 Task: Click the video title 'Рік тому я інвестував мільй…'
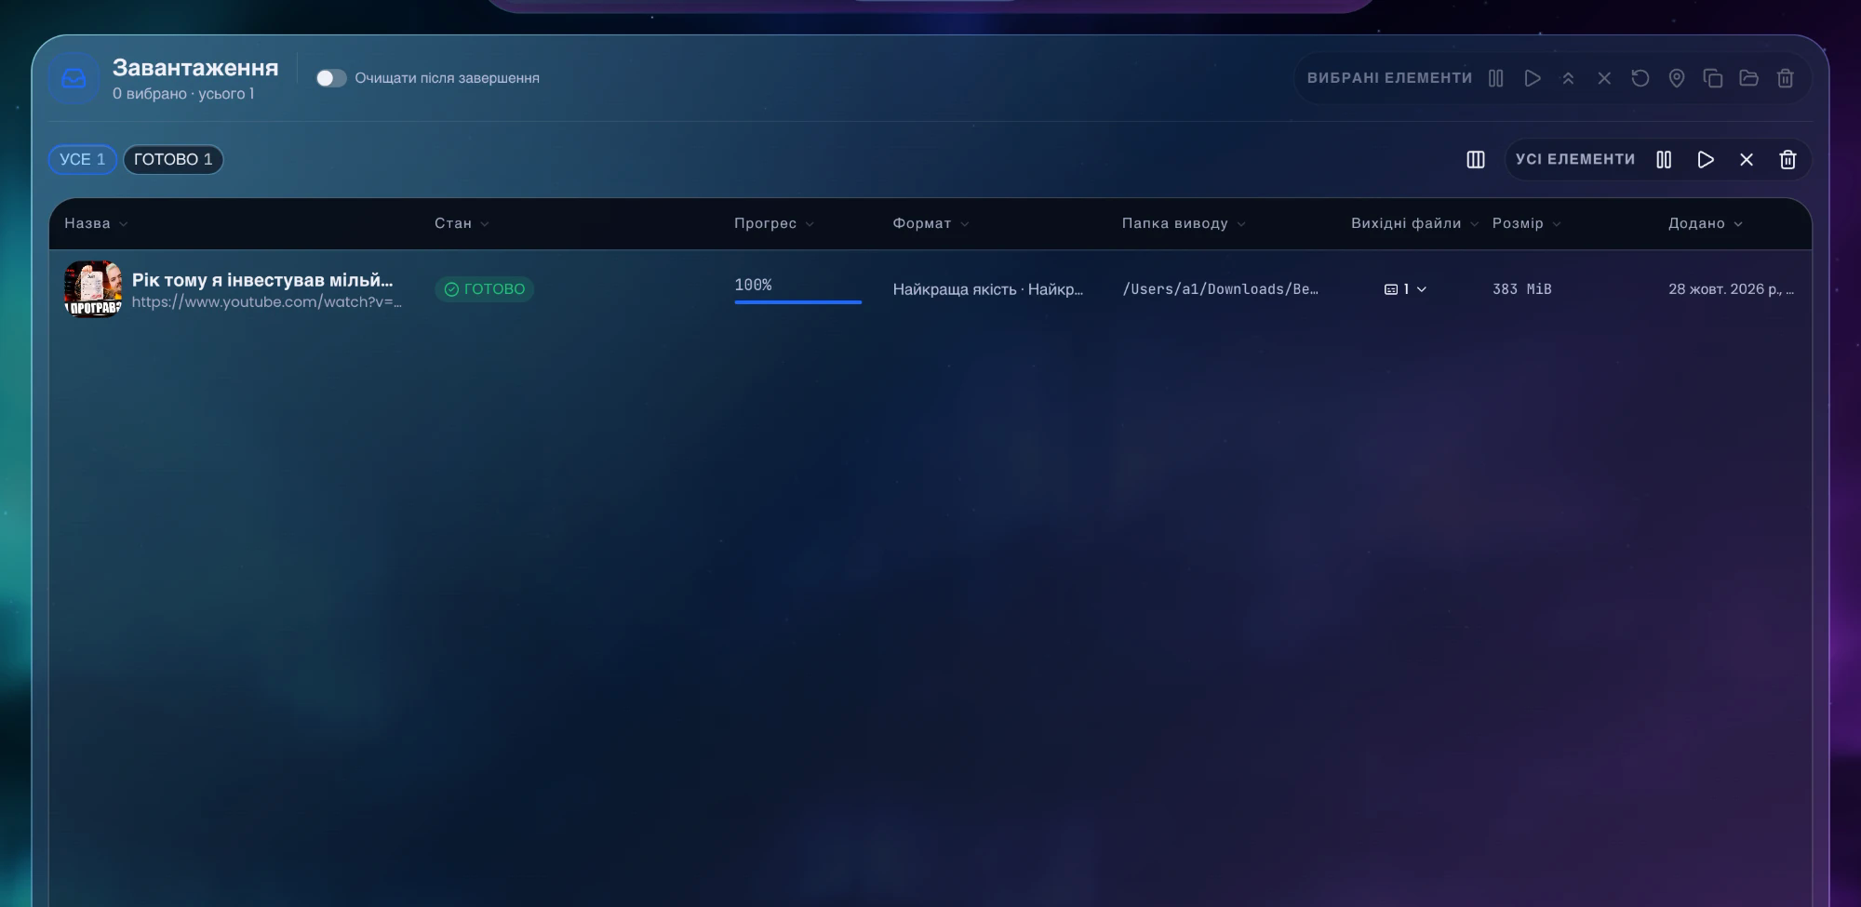coord(262,280)
